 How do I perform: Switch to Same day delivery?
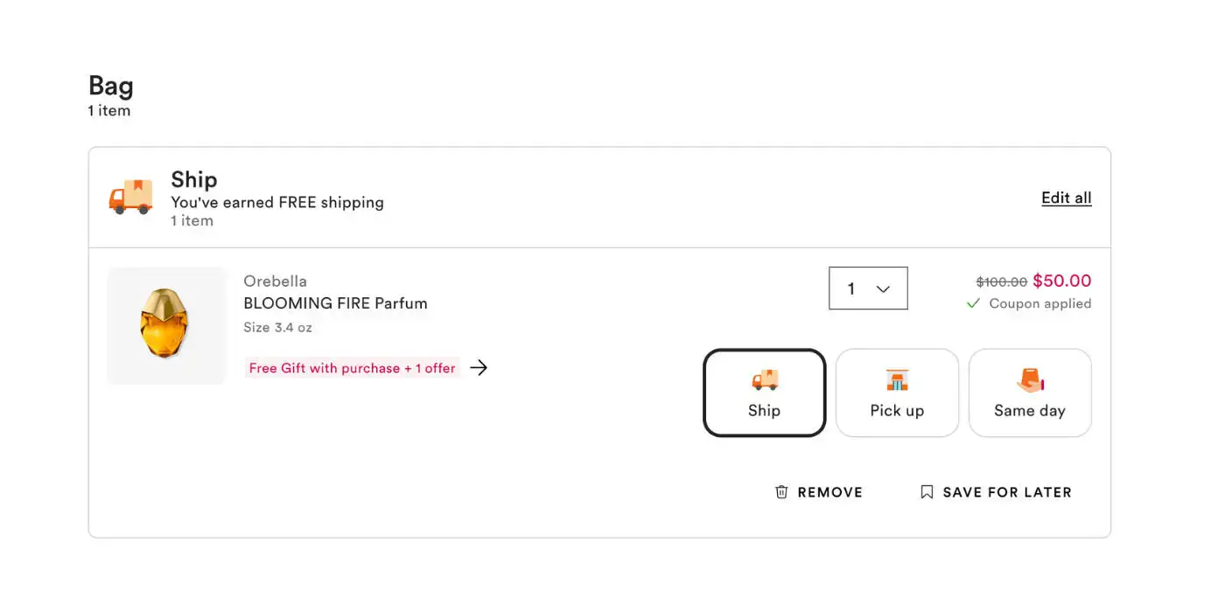(x=1030, y=393)
